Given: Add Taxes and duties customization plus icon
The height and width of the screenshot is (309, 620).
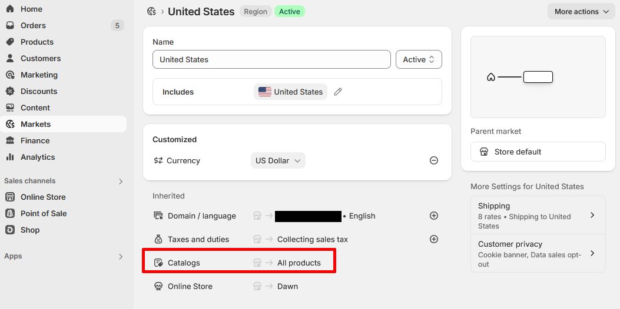Looking at the screenshot, I should [434, 239].
